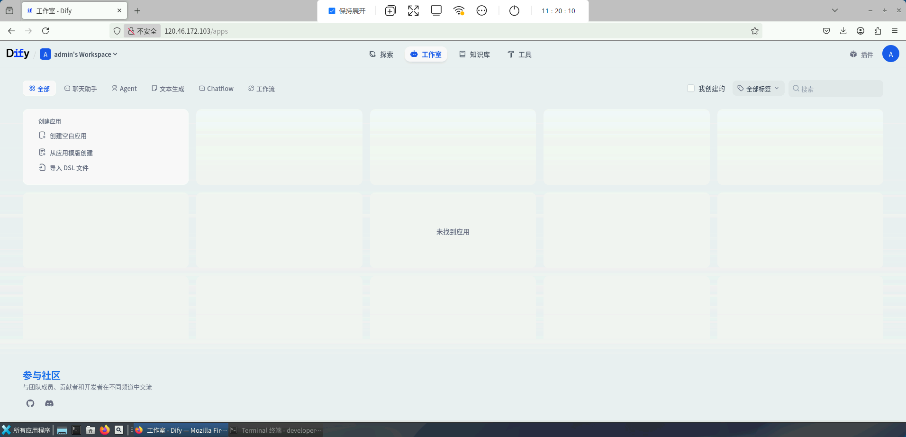Click the 11 : 20 : 10 timer text

click(559, 11)
